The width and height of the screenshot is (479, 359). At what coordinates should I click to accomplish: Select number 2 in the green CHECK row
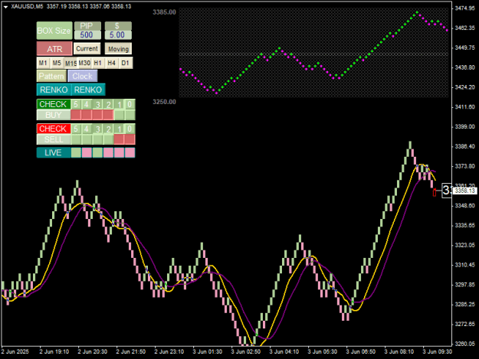click(108, 104)
